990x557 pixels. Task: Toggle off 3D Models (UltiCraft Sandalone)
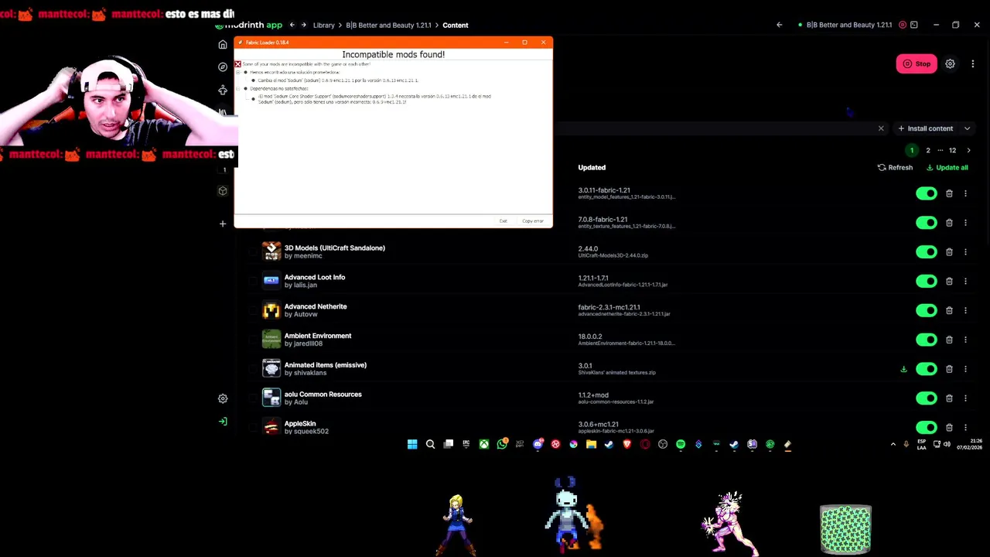tap(926, 252)
